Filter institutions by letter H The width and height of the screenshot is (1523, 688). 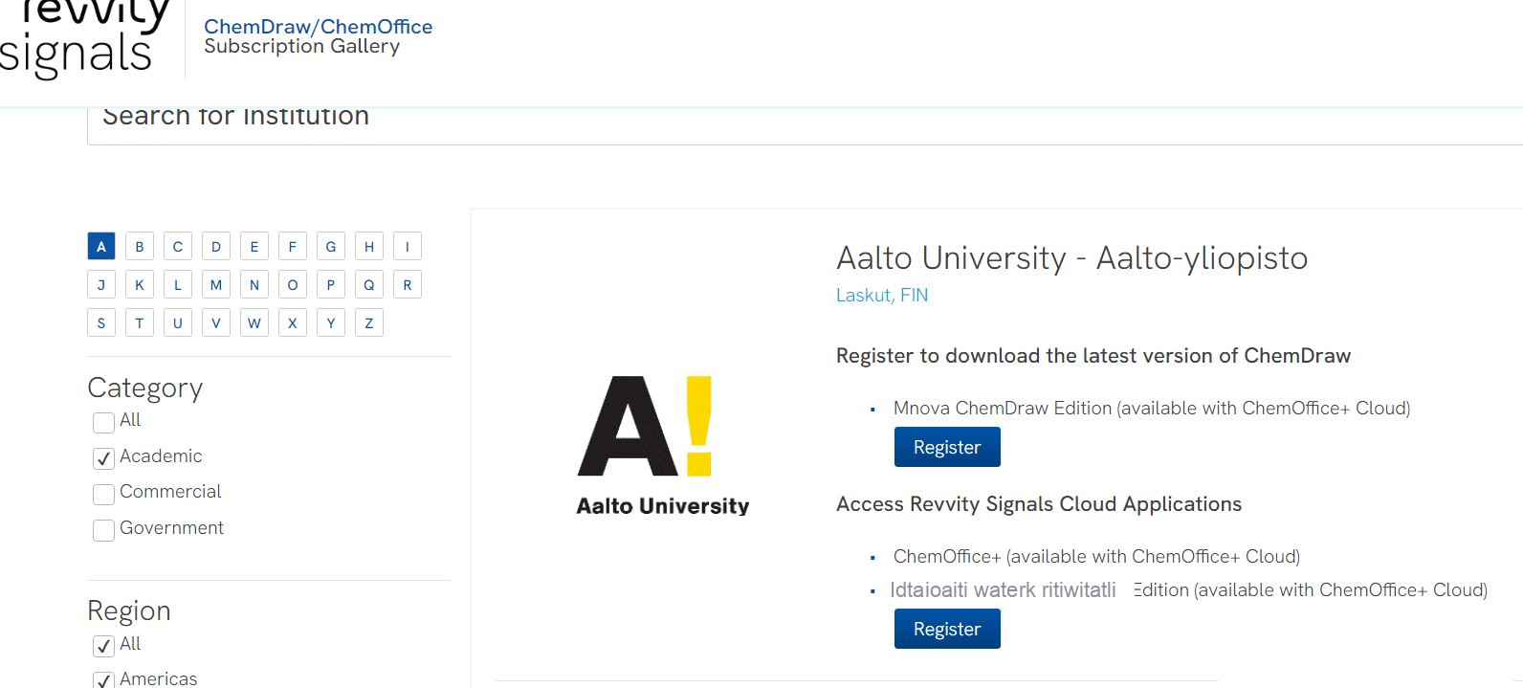click(369, 247)
